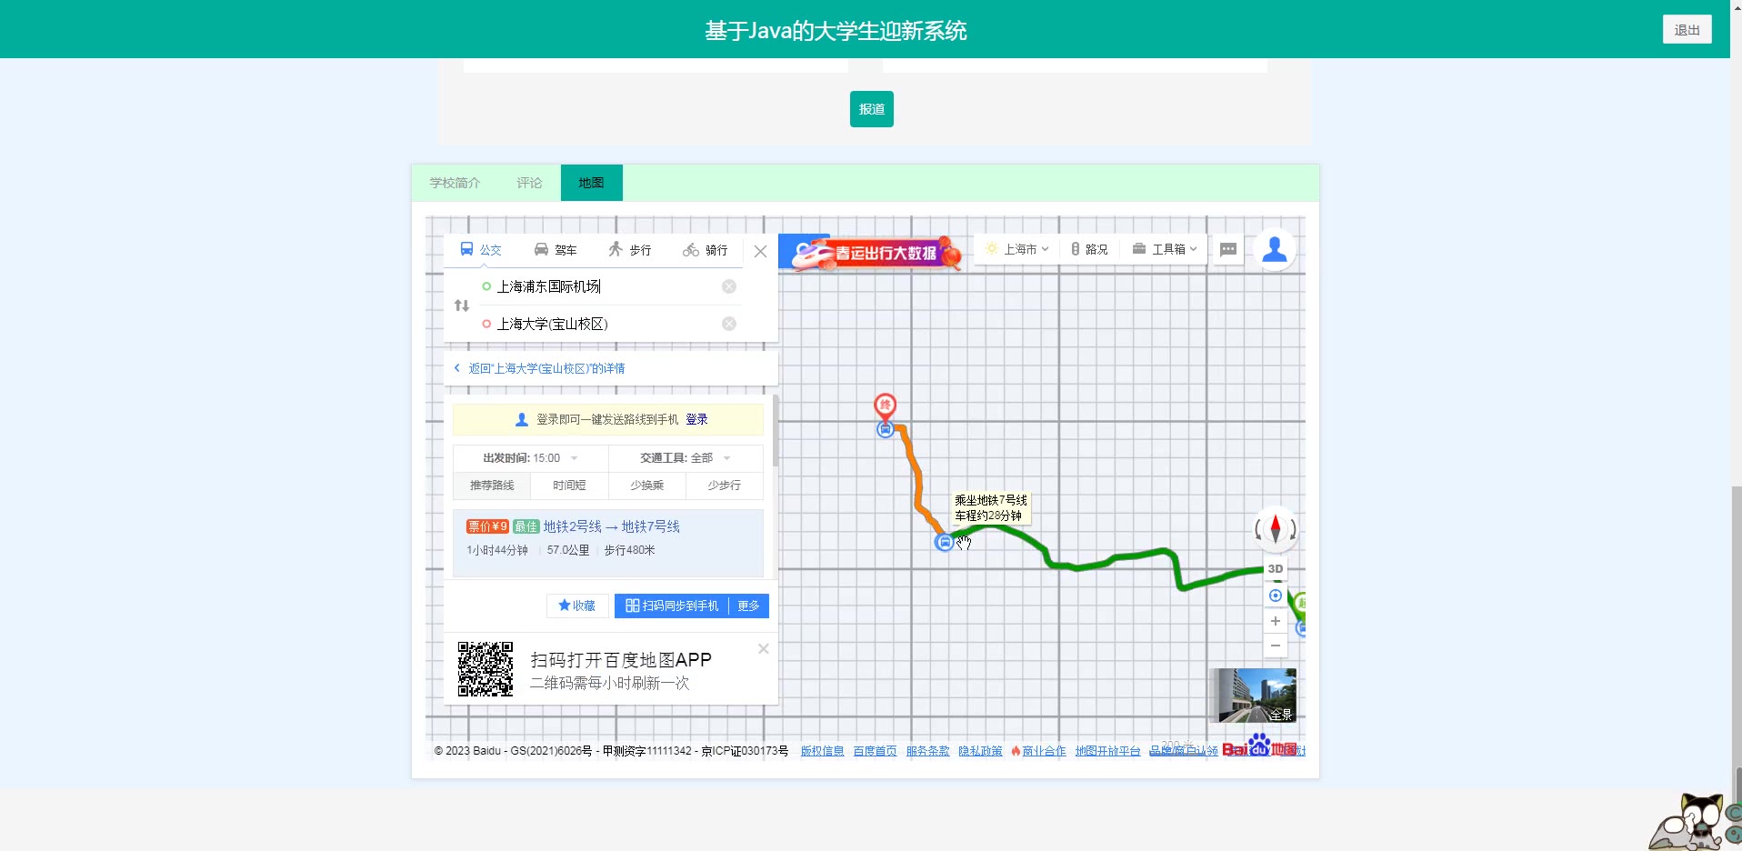This screenshot has width=1742, height=851.
Task: Open the 出发时间 15:00 dropdown
Action: [x=530, y=458]
